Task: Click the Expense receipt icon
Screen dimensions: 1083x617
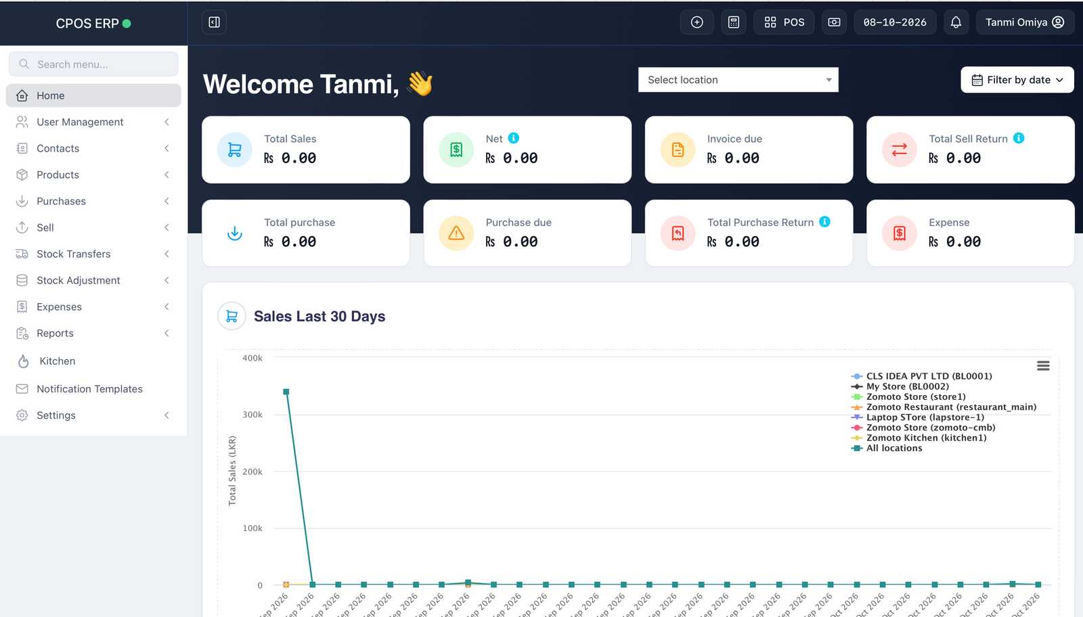Action: [900, 233]
